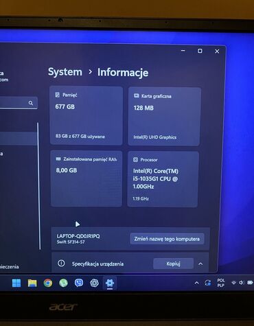Image resolution: width=254 pixels, height=326 pixels.
Task: Click the 677 GB storage value
Action: 65,106
